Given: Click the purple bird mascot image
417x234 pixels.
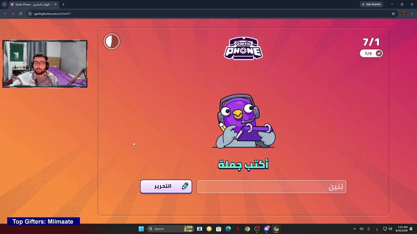Looking at the screenshot, I should [x=244, y=121].
